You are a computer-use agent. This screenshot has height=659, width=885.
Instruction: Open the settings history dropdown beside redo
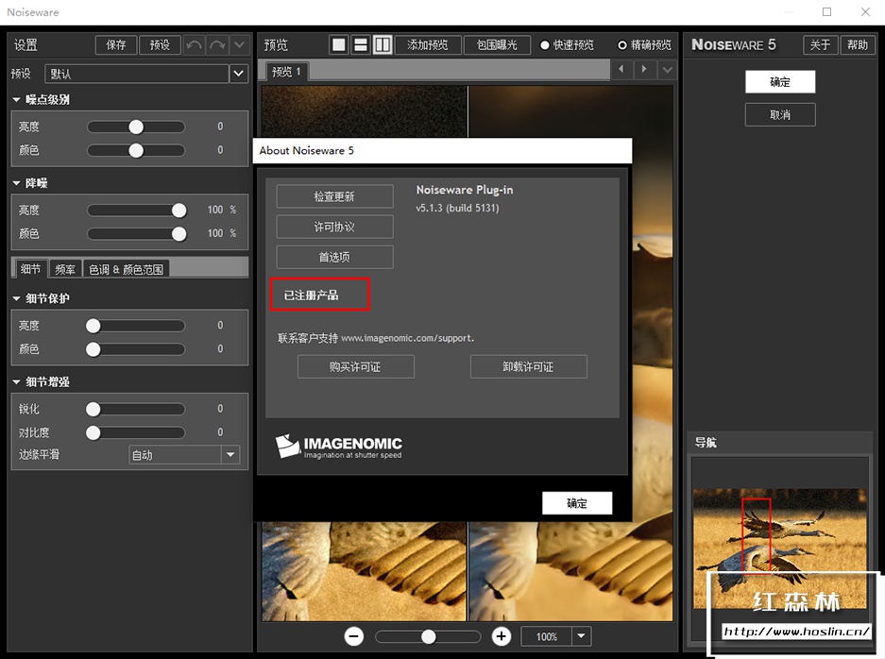point(239,45)
